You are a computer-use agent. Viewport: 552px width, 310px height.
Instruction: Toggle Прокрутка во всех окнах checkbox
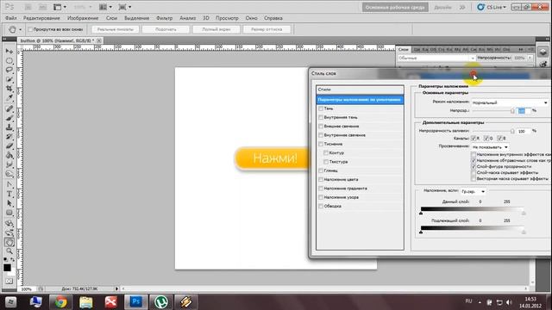(30, 29)
